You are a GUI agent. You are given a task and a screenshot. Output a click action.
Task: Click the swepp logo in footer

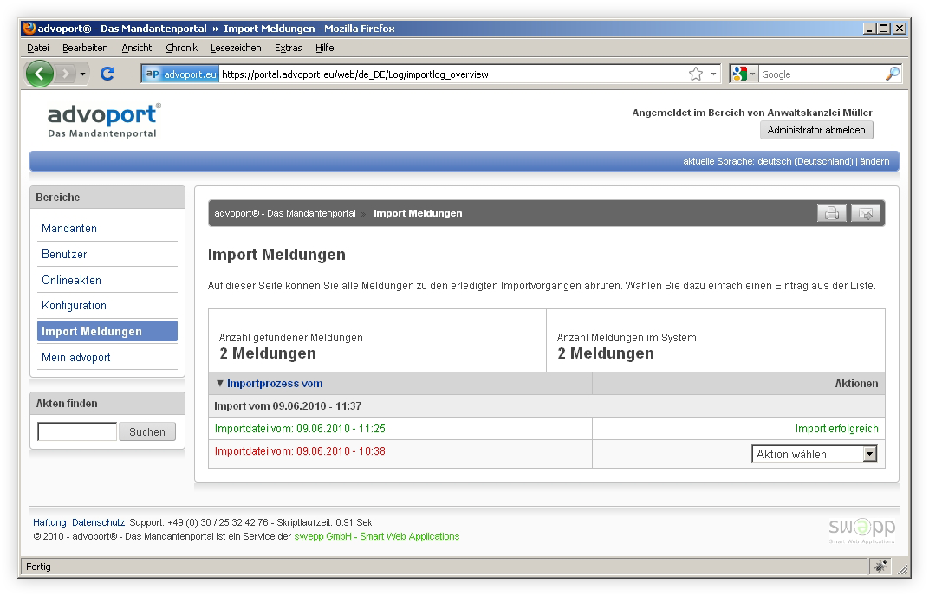861,530
